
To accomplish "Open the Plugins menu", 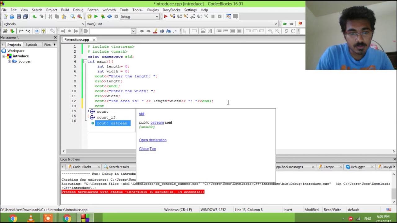I will [x=153, y=10].
